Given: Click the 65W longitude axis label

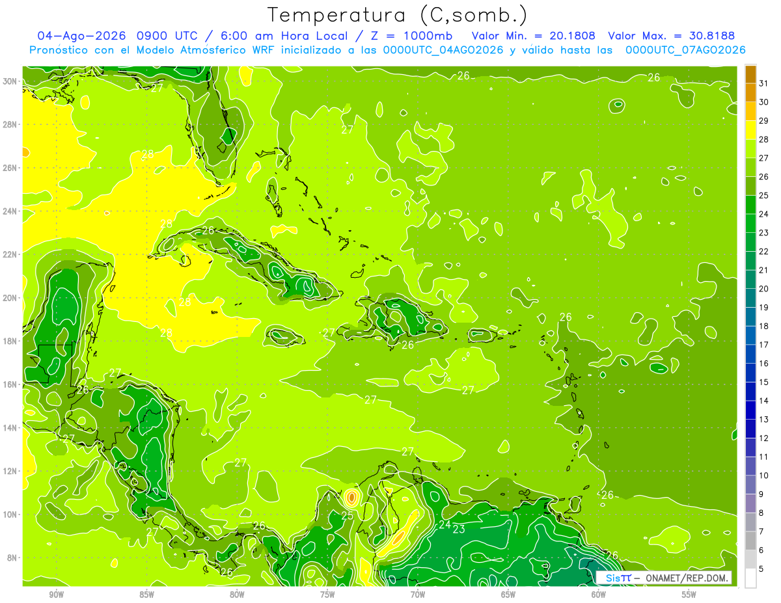Looking at the screenshot, I should 508,595.
